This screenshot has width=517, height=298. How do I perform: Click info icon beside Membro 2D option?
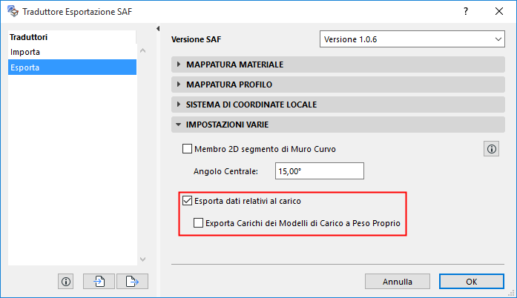pyautogui.click(x=491, y=149)
